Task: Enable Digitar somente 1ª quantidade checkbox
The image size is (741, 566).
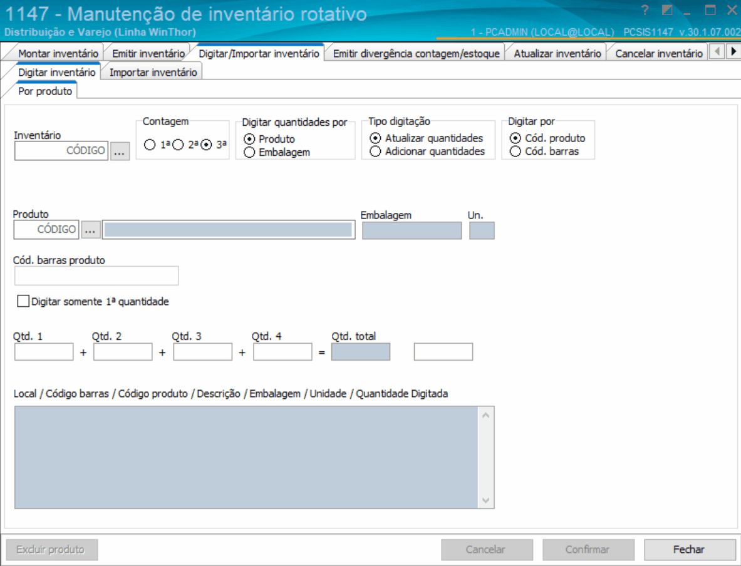Action: click(23, 301)
